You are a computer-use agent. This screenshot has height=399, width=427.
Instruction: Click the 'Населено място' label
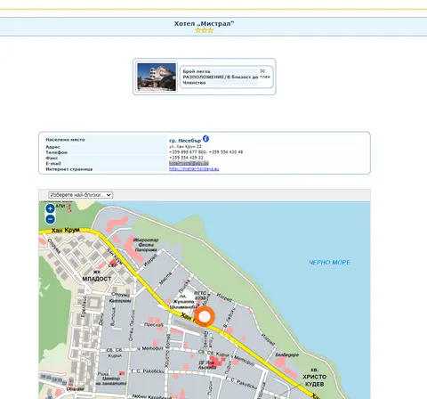[65, 140]
